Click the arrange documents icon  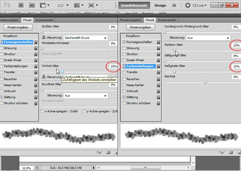(x=77, y=5)
